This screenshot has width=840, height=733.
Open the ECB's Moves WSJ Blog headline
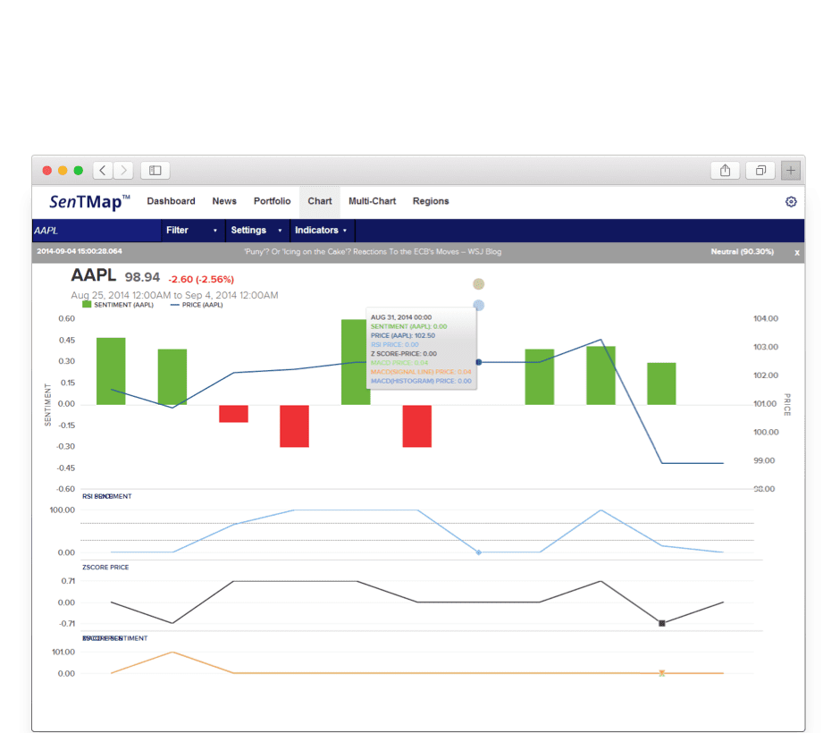click(x=373, y=251)
